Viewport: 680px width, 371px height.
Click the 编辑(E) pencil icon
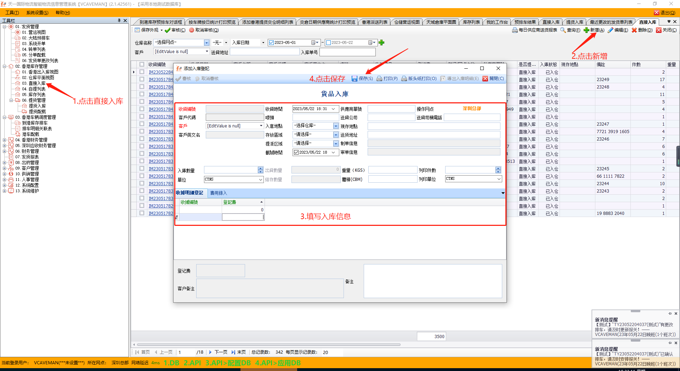coord(611,30)
